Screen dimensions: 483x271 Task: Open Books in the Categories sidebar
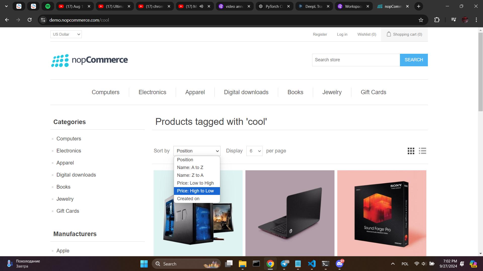63,187
